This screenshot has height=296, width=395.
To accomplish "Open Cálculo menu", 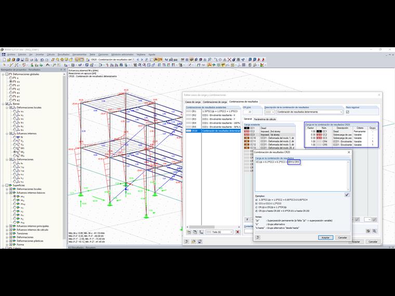I will point(50,55).
